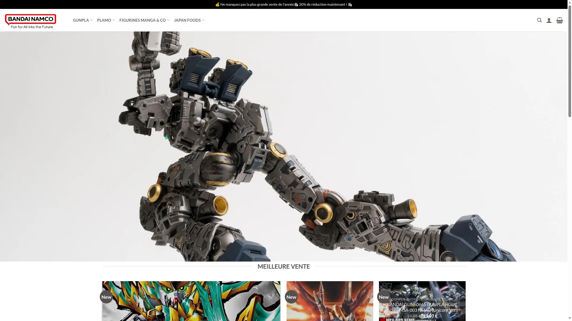
Task: Open the BANDAI GUN60665 GUNPLA HGUC product link
Action: click(x=422, y=307)
